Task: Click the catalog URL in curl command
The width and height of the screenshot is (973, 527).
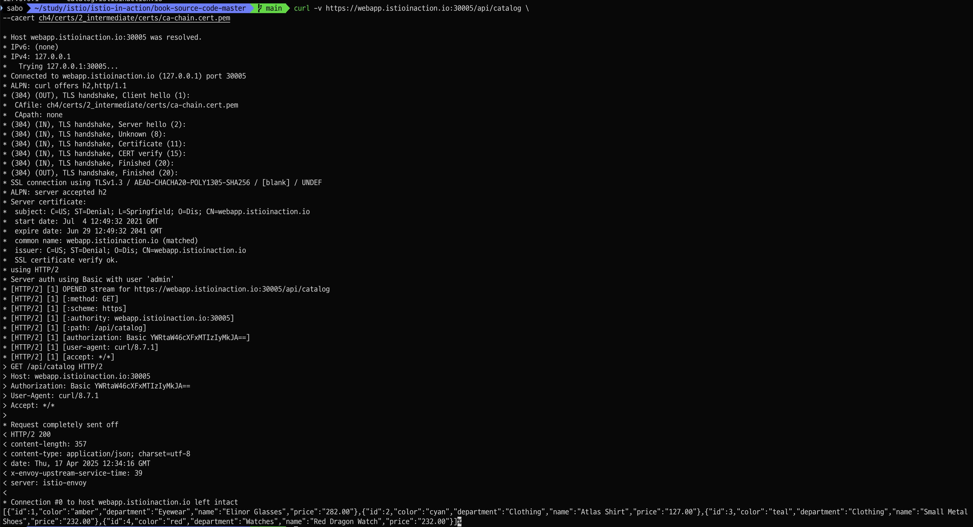Action: [x=423, y=8]
